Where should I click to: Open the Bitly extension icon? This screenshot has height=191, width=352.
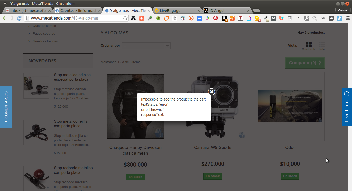point(191,18)
